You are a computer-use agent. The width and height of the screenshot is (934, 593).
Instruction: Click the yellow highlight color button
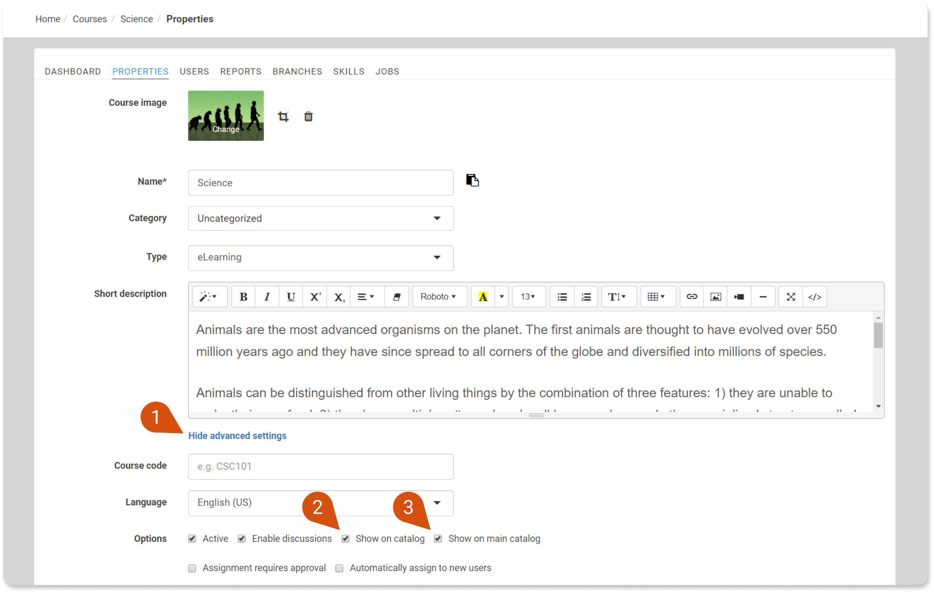pyautogui.click(x=483, y=297)
